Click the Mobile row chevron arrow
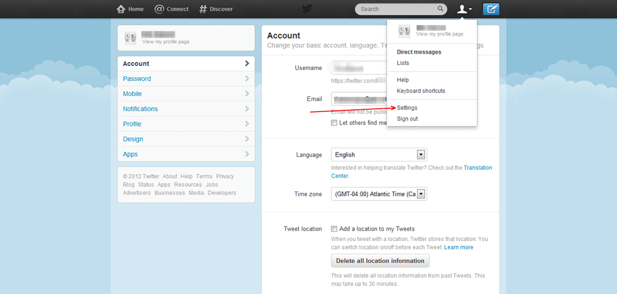Viewport: 617px width, 294px height. (x=247, y=93)
